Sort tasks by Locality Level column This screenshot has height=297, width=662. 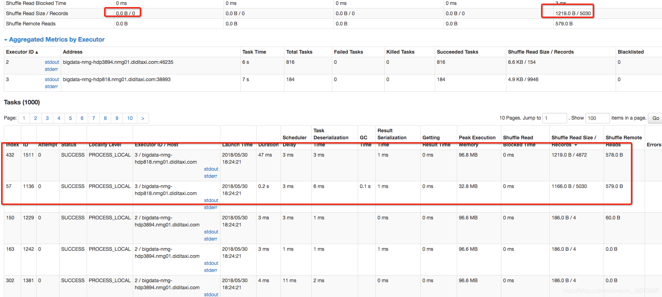point(105,145)
